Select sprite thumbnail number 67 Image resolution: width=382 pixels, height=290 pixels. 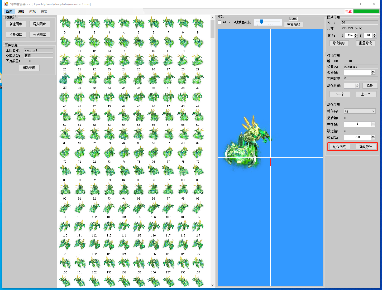tap(168, 134)
